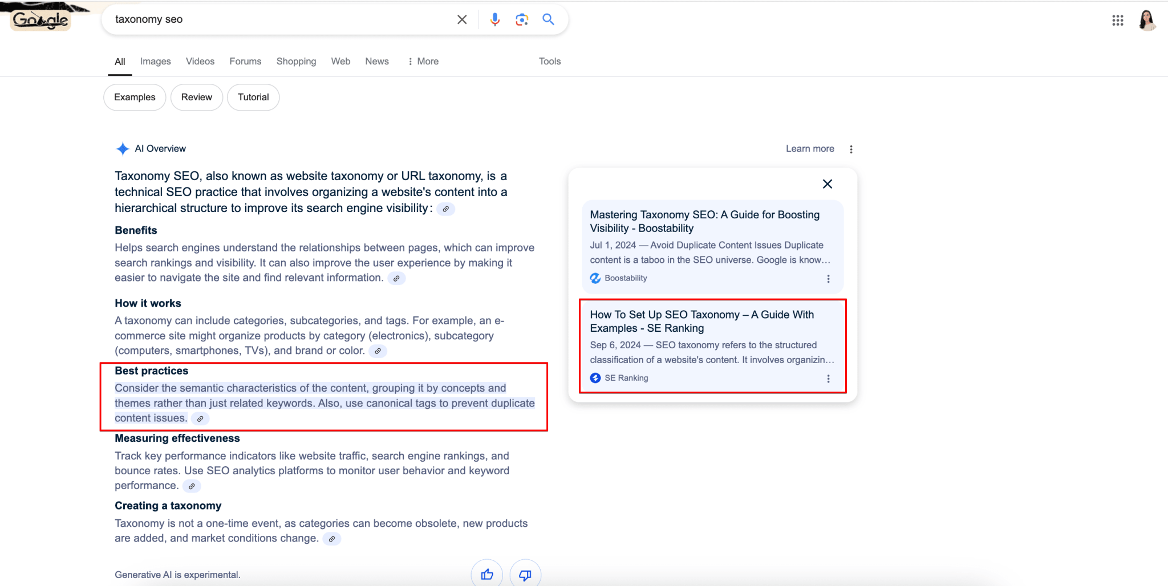Clear the search query with the X
The image size is (1168, 586).
pyautogui.click(x=462, y=19)
